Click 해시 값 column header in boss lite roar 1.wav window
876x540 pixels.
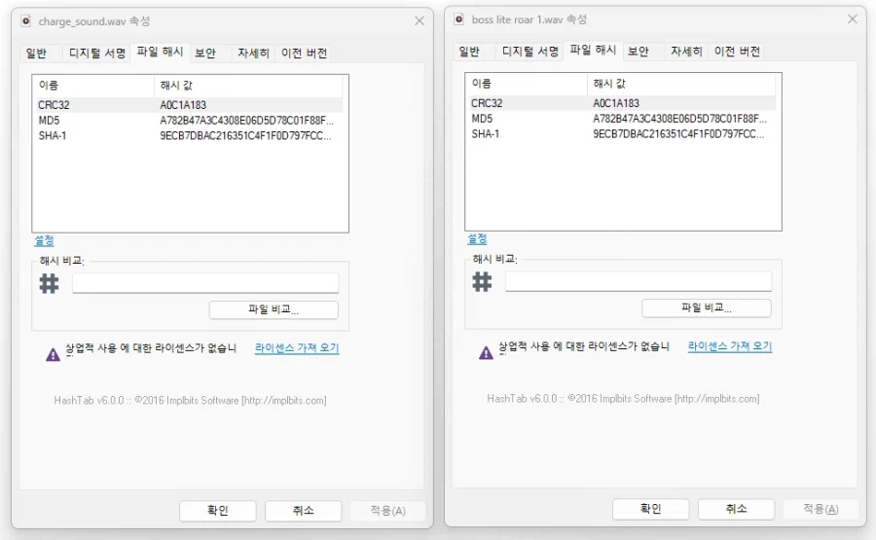pos(681,84)
